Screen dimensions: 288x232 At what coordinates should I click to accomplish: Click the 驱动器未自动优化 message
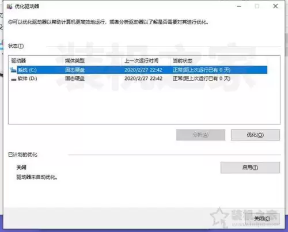click(x=37, y=177)
